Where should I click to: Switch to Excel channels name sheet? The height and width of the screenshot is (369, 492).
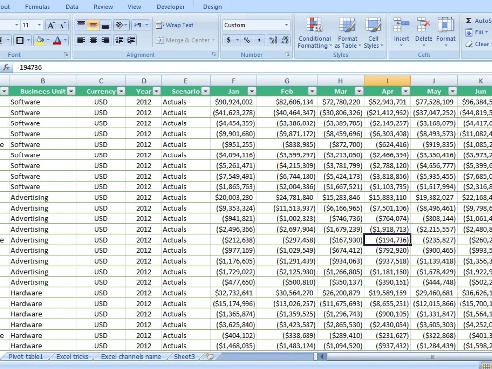[x=131, y=356]
